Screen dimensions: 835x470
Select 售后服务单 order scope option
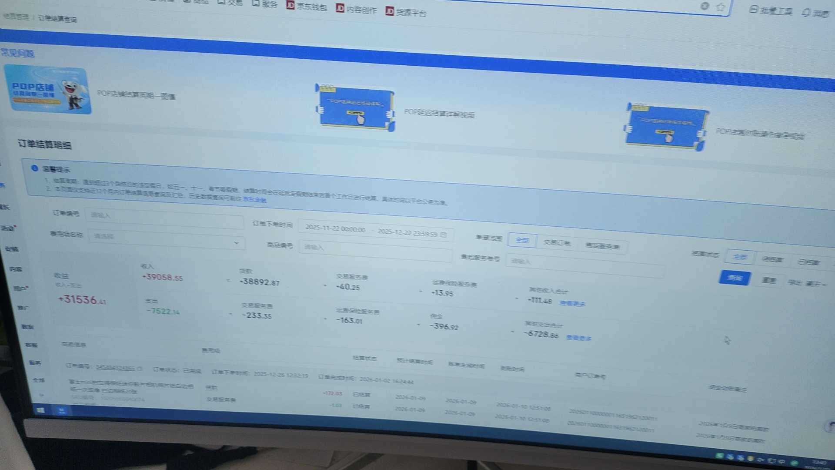(x=602, y=246)
